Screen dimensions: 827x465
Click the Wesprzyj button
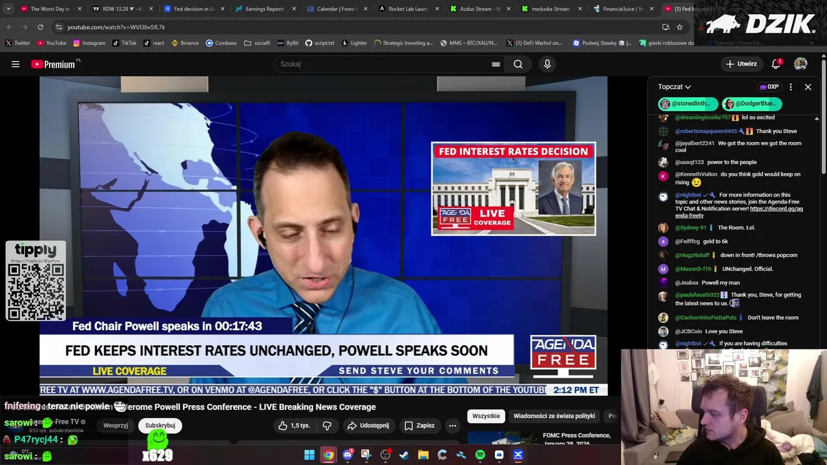116,426
